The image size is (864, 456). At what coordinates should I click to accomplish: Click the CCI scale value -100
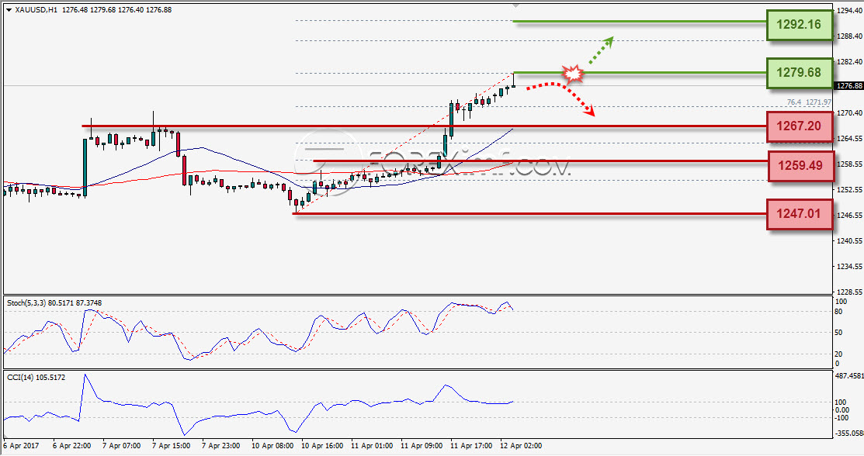click(842, 417)
